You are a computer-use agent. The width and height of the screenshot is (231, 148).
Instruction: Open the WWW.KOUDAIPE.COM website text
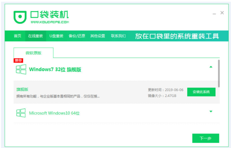(50, 22)
